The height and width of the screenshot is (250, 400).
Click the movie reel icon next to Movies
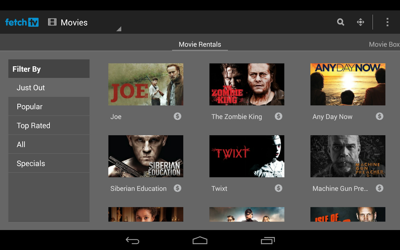click(52, 22)
